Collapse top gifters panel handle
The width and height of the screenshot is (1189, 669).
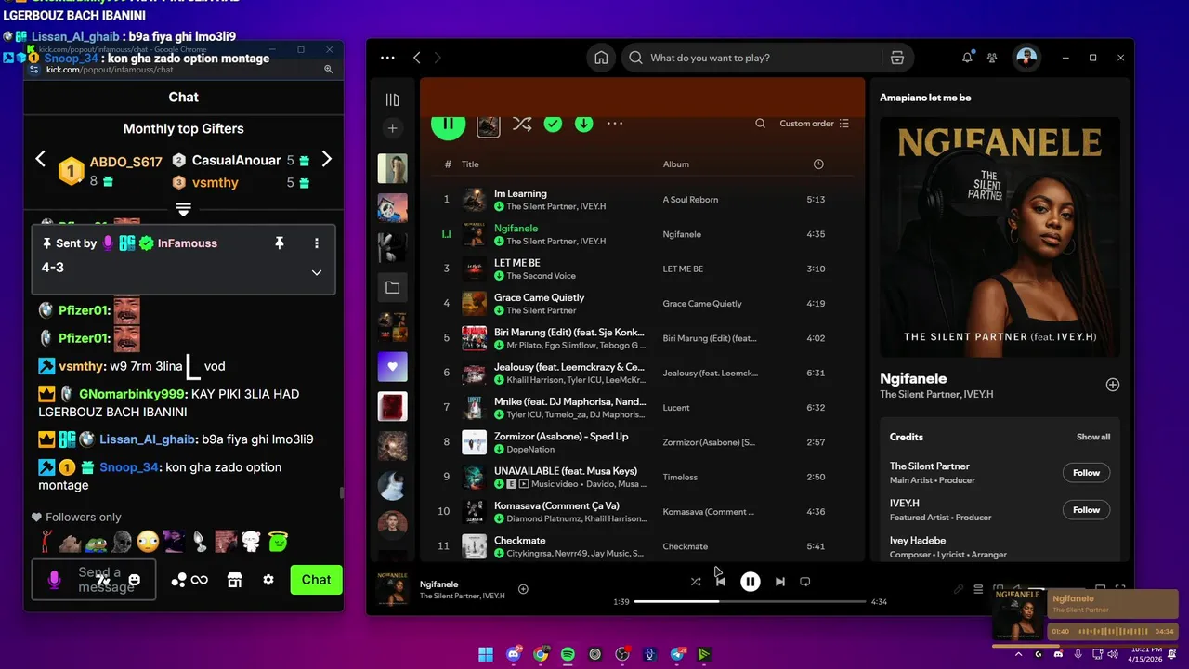[183, 210]
